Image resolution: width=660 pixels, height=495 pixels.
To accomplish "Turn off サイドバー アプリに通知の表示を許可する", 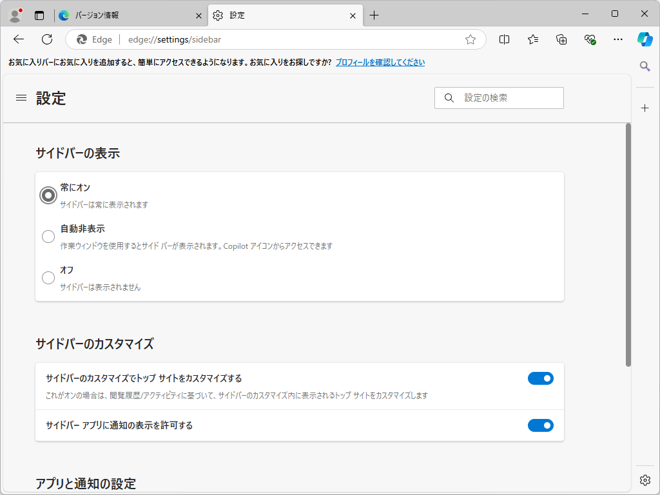I will 541,425.
